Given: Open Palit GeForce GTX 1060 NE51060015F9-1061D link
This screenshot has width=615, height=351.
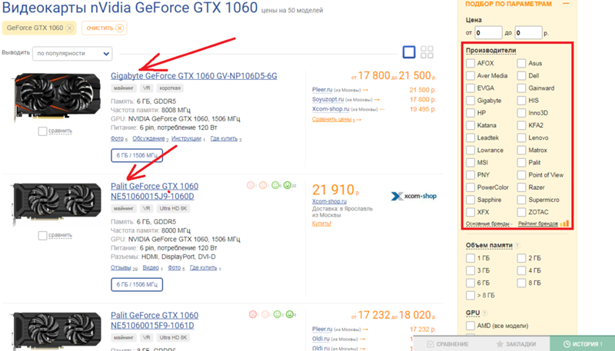Looking at the screenshot, I should (x=155, y=320).
